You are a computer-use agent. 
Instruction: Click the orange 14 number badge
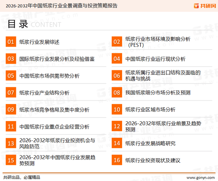pos(117,143)
